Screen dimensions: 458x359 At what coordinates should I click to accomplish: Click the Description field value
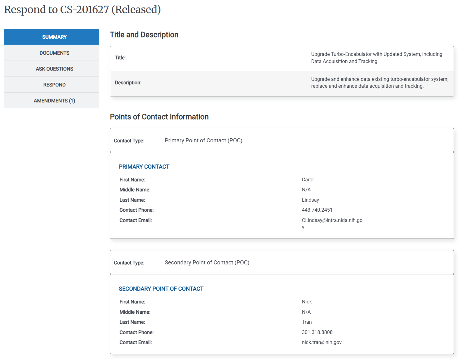pyautogui.click(x=379, y=82)
